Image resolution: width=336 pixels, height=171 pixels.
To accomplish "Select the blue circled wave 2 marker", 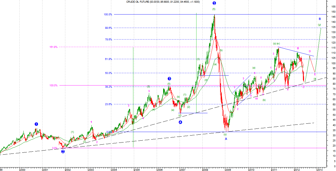I will pos(63,151).
